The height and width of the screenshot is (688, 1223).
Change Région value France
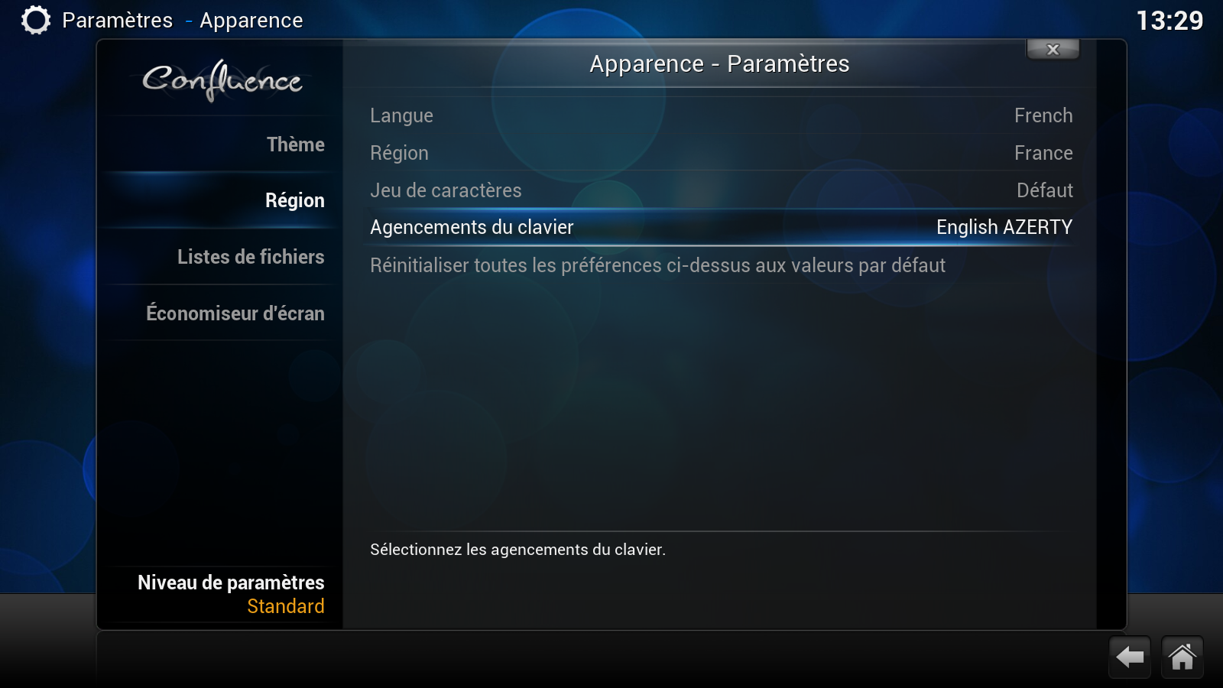click(1043, 153)
